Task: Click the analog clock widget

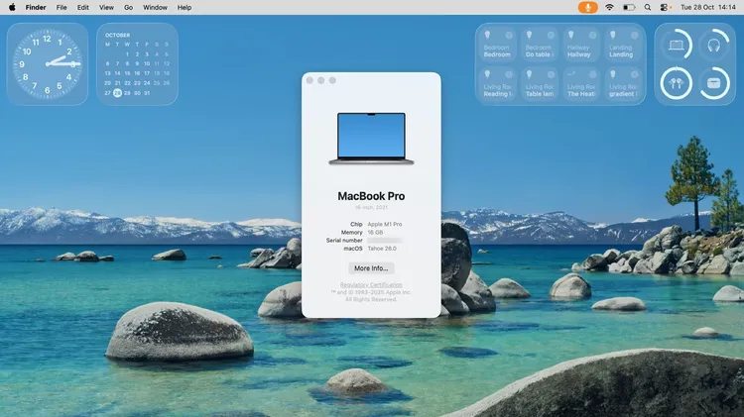Action: (48, 64)
